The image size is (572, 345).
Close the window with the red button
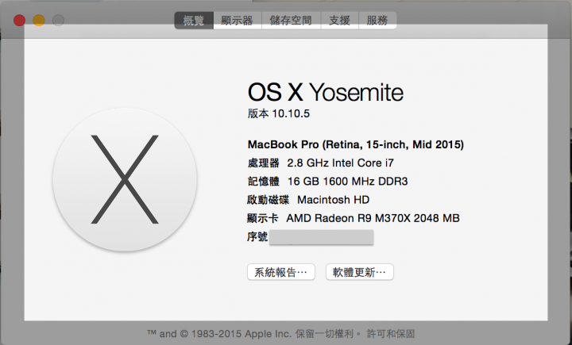[19, 21]
